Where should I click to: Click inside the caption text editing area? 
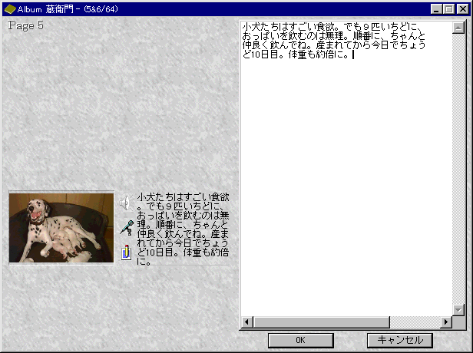click(346, 169)
